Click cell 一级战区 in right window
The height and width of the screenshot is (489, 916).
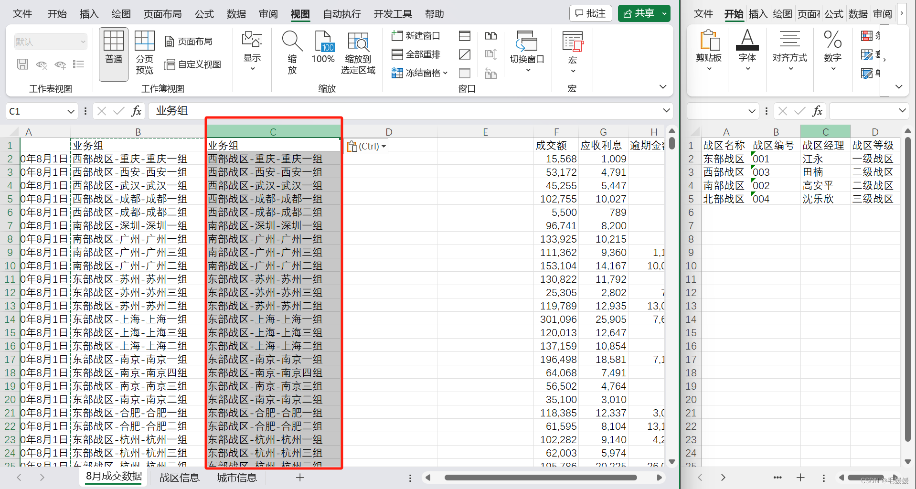coord(874,159)
